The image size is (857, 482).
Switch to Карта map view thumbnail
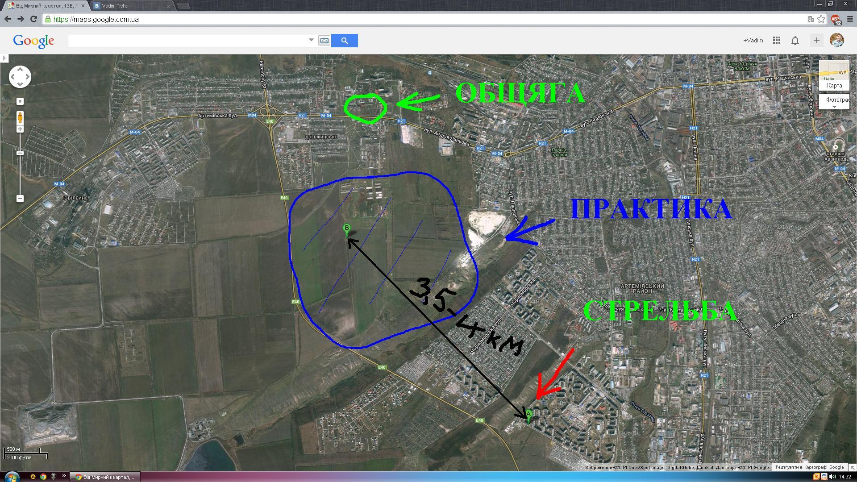click(834, 76)
